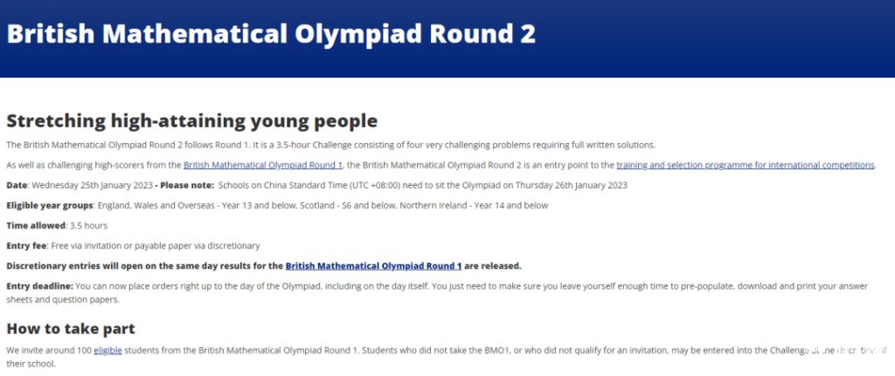Viewport: 895px width, 376px height.
Task: Click the 'Discretionary entries will open' bold text
Action: pos(73,266)
